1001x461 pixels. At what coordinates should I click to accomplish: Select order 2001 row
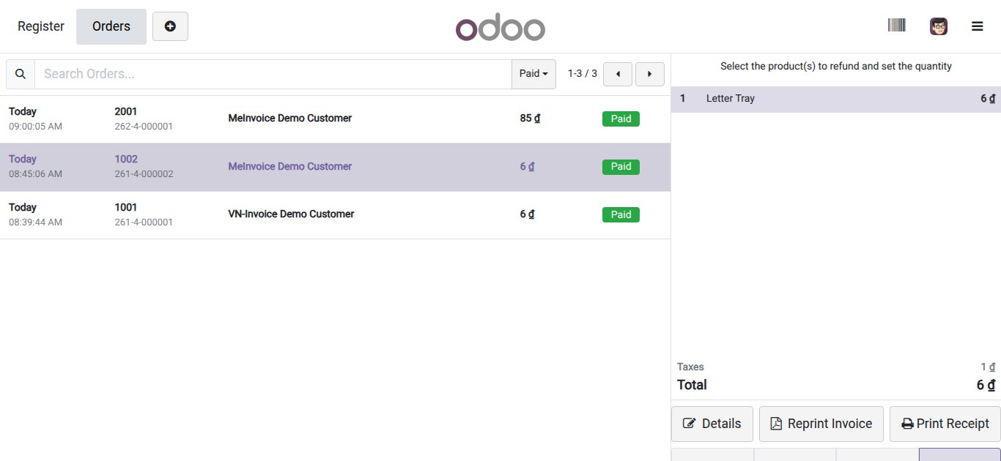point(335,119)
